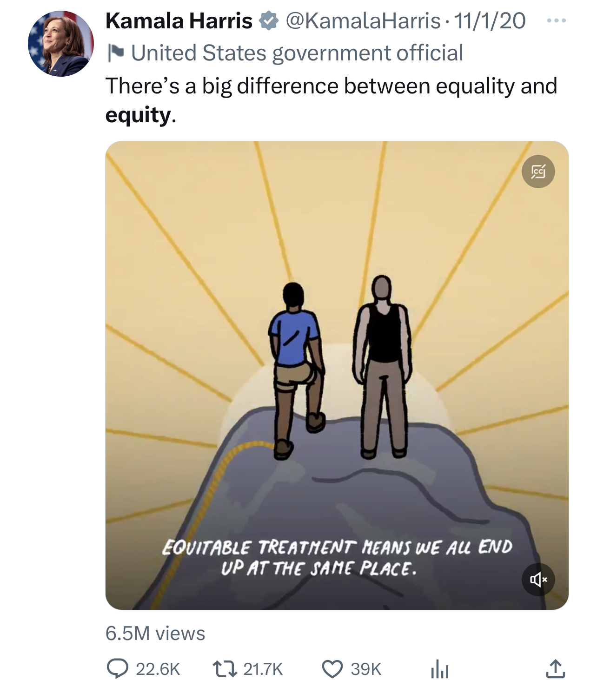Click the 39K likes count
The width and height of the screenshot is (597, 680).
coord(366,669)
